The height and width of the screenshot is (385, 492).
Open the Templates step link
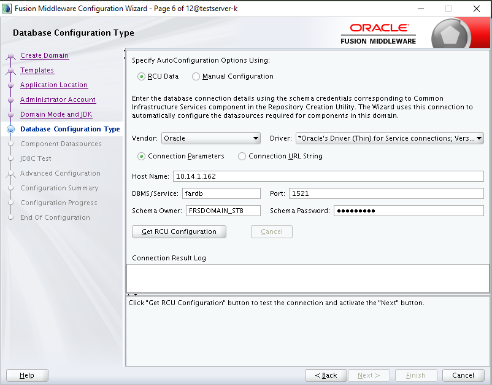[x=37, y=71]
